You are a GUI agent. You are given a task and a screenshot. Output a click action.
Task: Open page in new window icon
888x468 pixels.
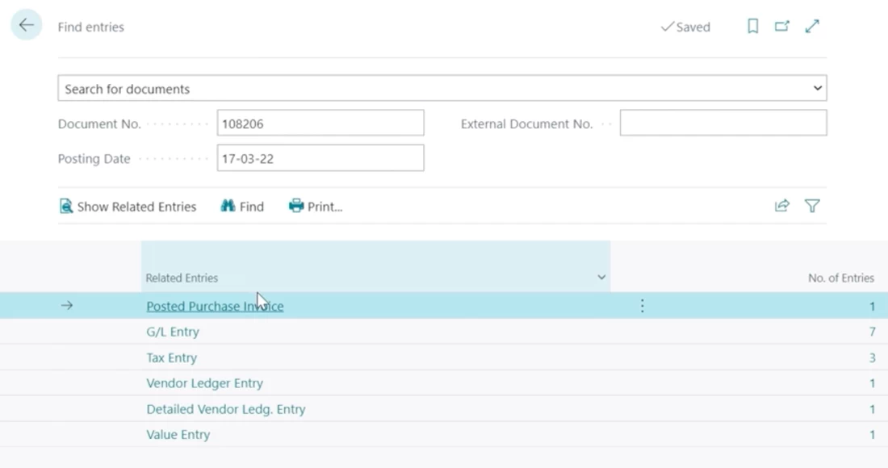(781, 27)
